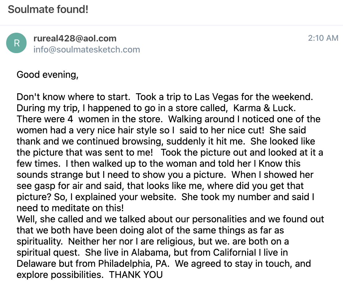Click the green R sender avatar
The width and height of the screenshot is (343, 281).
click(16, 43)
